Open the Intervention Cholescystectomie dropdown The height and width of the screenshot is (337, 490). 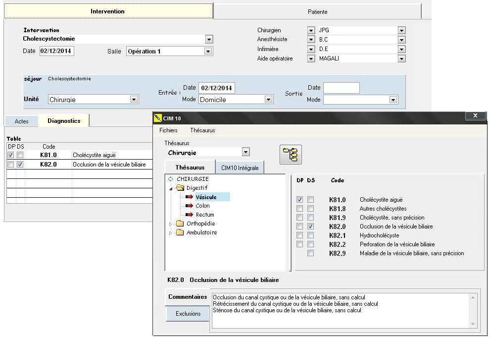coord(209,40)
